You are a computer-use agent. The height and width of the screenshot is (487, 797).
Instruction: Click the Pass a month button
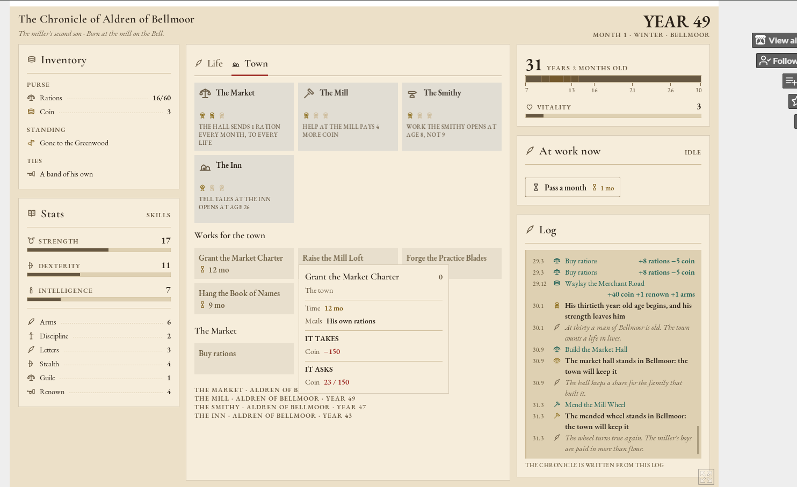tap(573, 187)
